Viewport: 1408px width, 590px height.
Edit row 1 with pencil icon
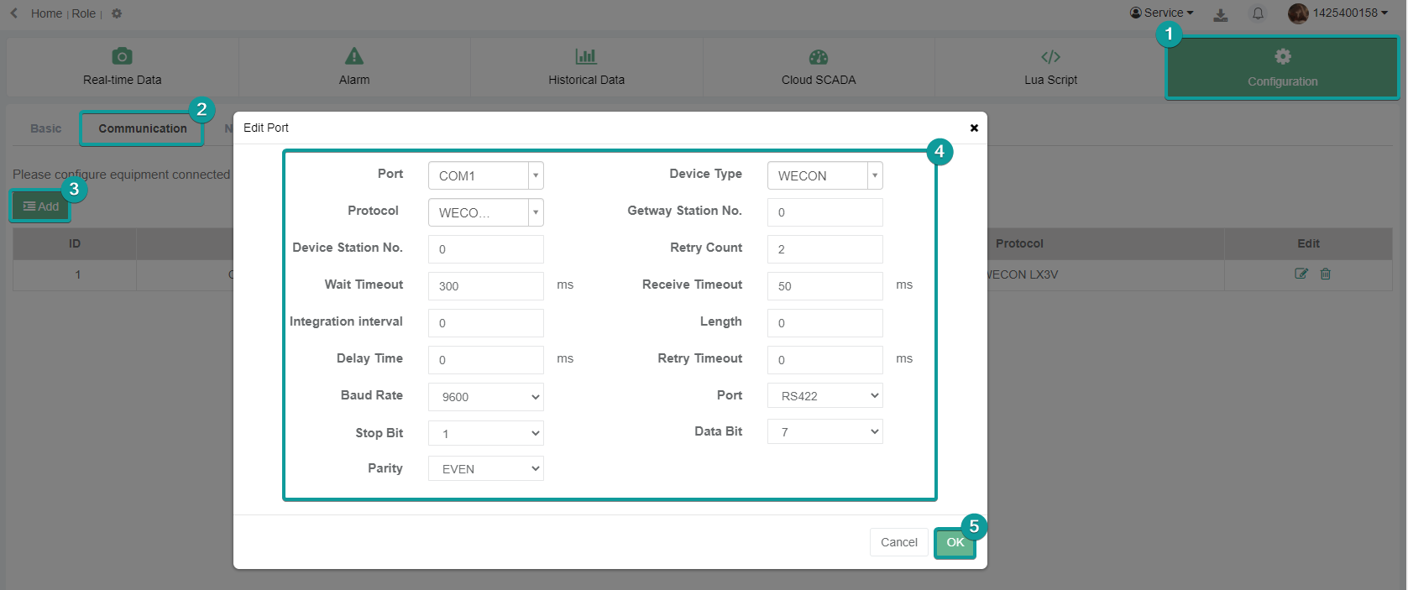tap(1301, 274)
